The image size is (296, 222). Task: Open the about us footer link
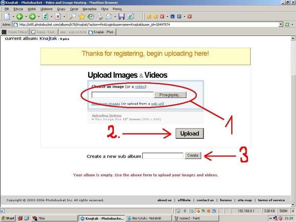click(164, 200)
